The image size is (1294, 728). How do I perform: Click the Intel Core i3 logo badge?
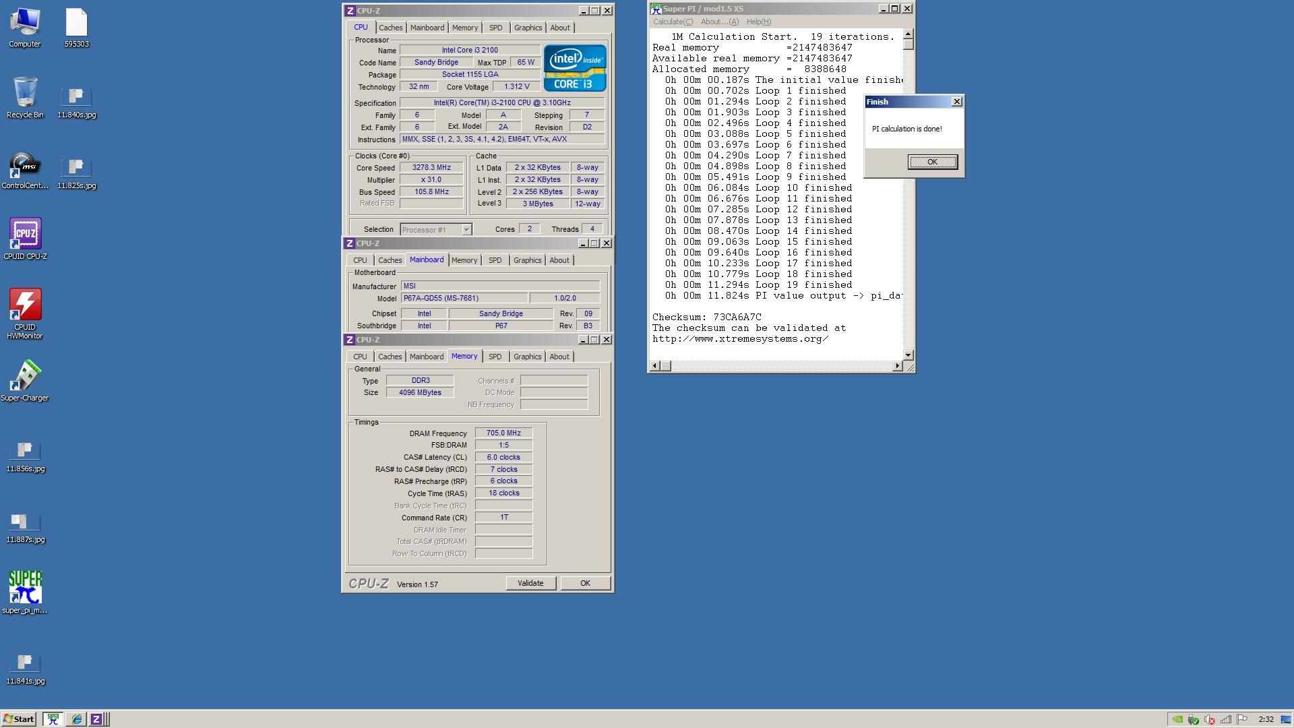[575, 68]
